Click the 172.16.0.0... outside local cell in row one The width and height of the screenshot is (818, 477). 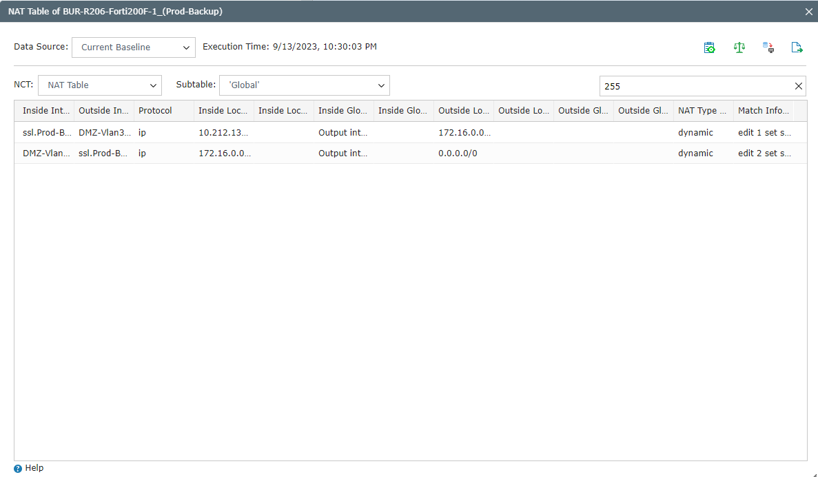[x=464, y=132]
